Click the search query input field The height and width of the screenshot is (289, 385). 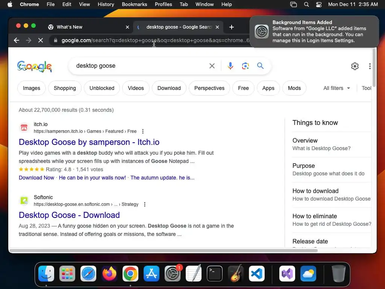pos(140,66)
